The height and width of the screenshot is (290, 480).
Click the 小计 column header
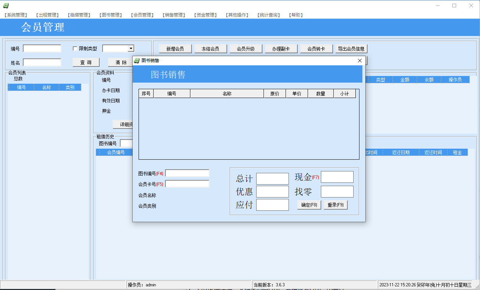pos(345,94)
